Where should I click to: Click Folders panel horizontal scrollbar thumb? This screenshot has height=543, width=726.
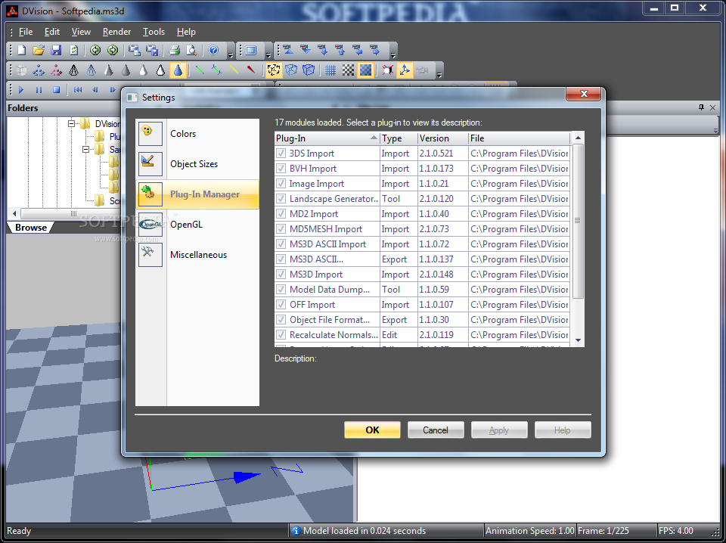73,213
